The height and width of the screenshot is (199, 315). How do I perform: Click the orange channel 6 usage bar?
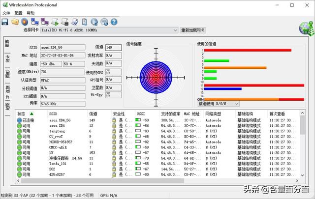(x=235, y=68)
